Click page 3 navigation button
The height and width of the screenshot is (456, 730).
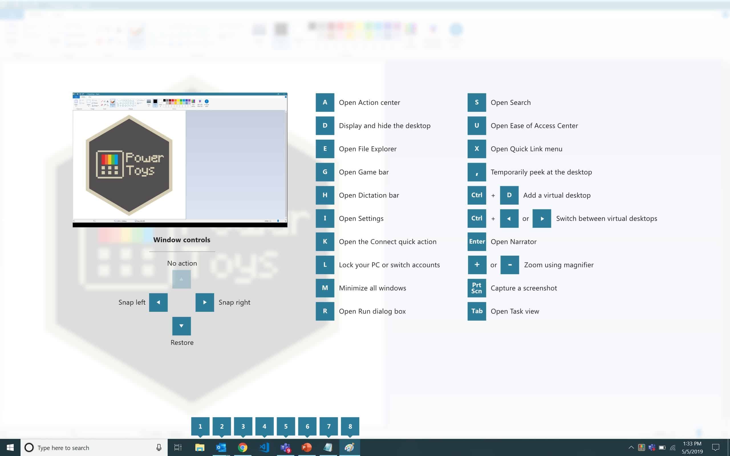(x=243, y=426)
